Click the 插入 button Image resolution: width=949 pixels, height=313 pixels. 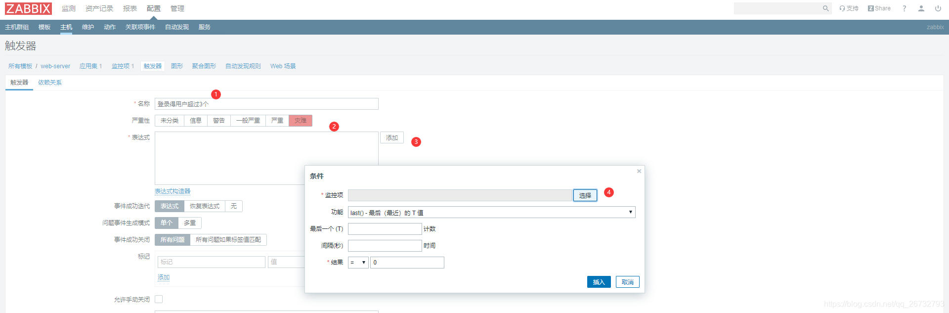coord(599,282)
